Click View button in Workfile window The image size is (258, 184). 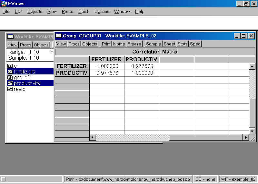click(x=13, y=45)
